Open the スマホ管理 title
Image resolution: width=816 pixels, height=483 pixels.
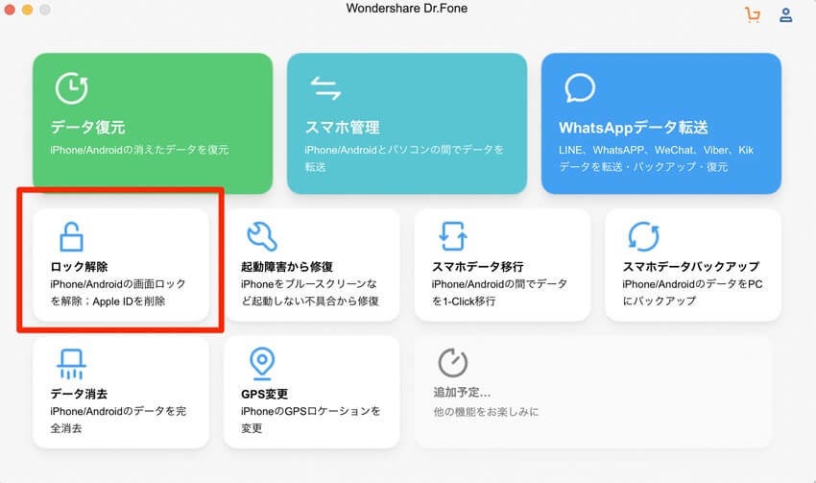pos(342,127)
